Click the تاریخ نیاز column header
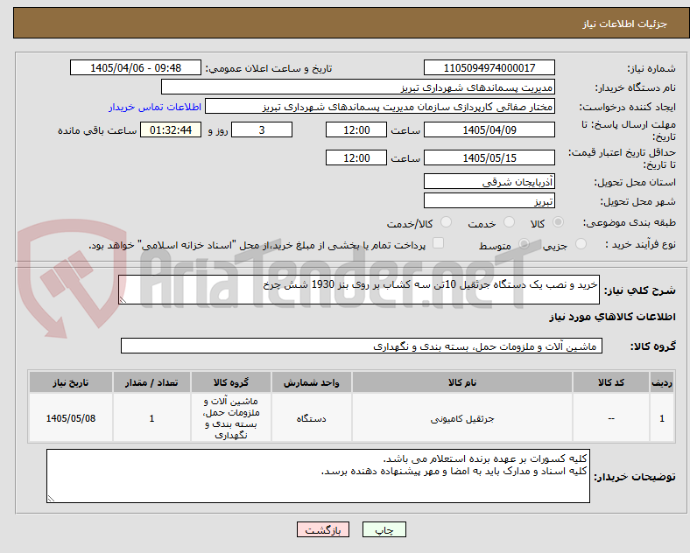 [x=71, y=382]
